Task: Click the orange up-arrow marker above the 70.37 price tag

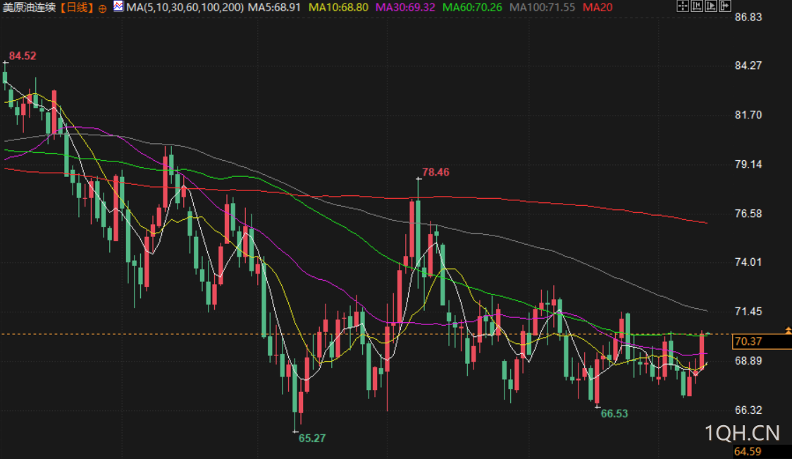Action: [x=788, y=330]
